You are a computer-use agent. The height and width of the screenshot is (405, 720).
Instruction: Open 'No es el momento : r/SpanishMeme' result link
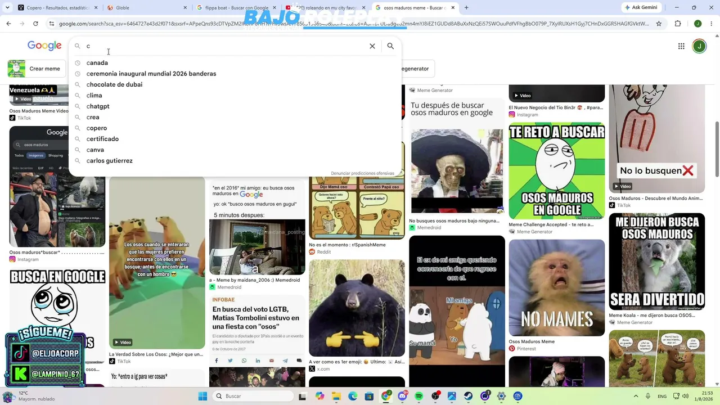347,245
